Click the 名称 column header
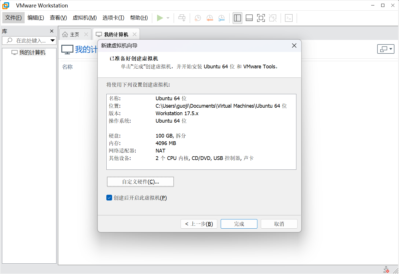Viewport: 399px width, 274px height. tap(67, 67)
